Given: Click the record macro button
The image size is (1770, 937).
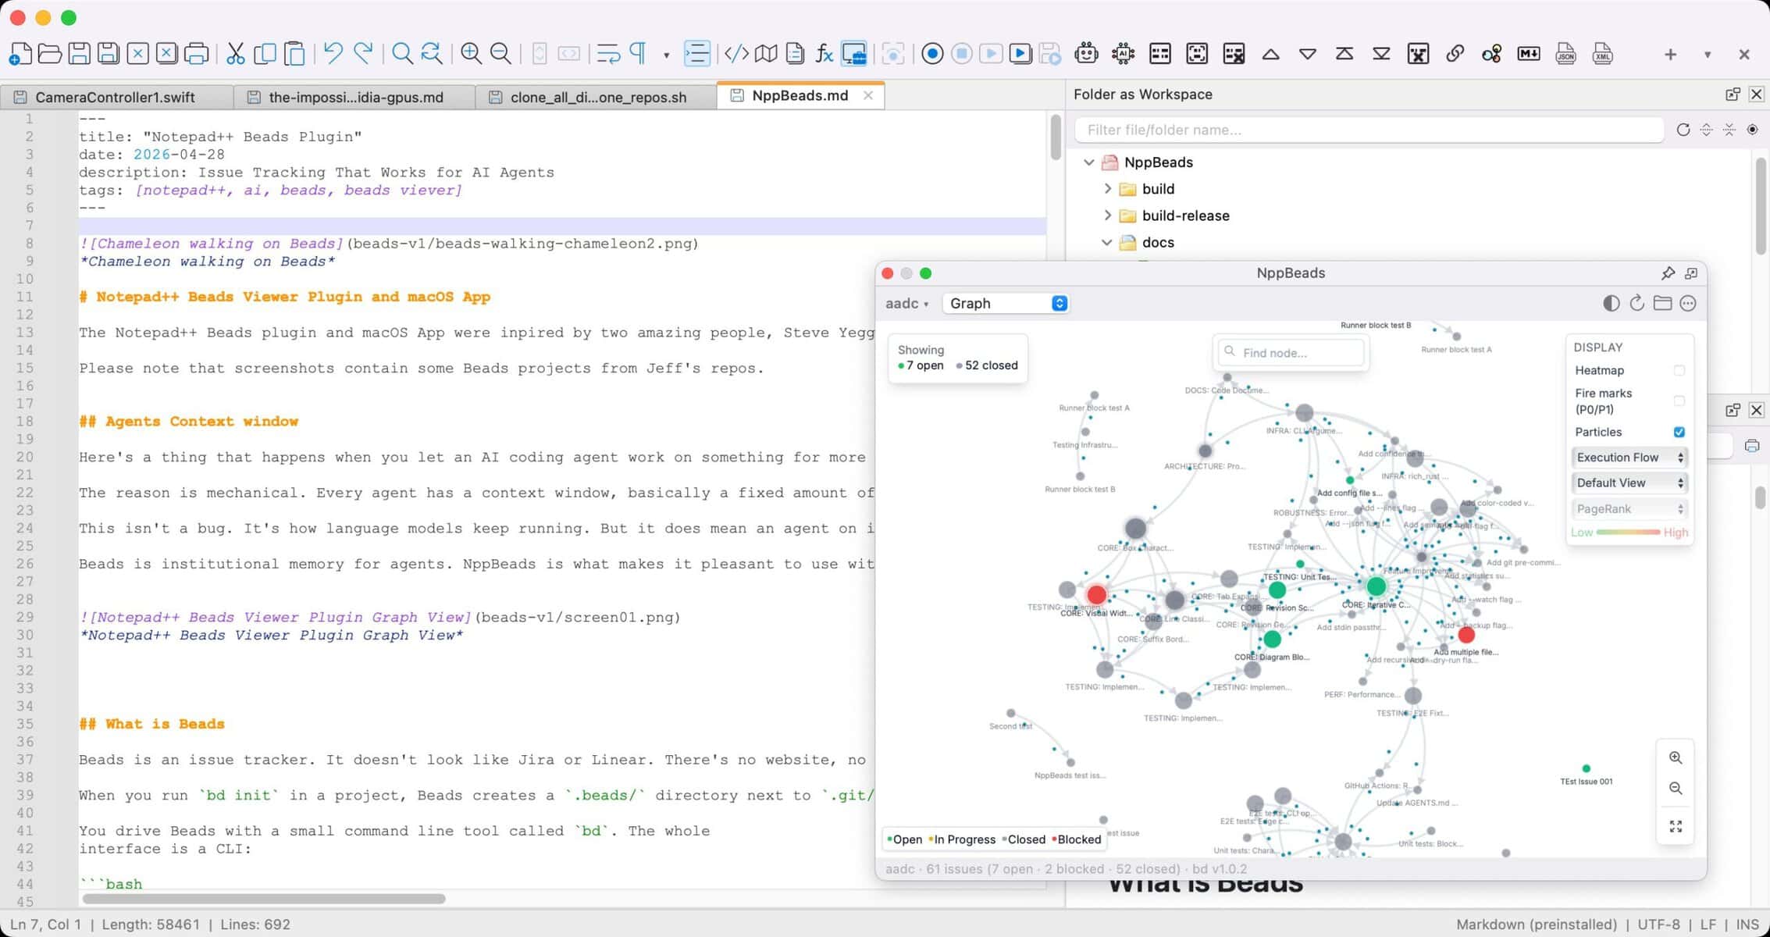Looking at the screenshot, I should click(932, 54).
